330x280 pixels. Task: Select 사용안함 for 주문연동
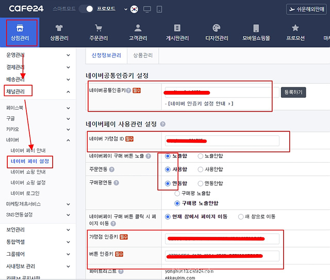click(x=201, y=169)
